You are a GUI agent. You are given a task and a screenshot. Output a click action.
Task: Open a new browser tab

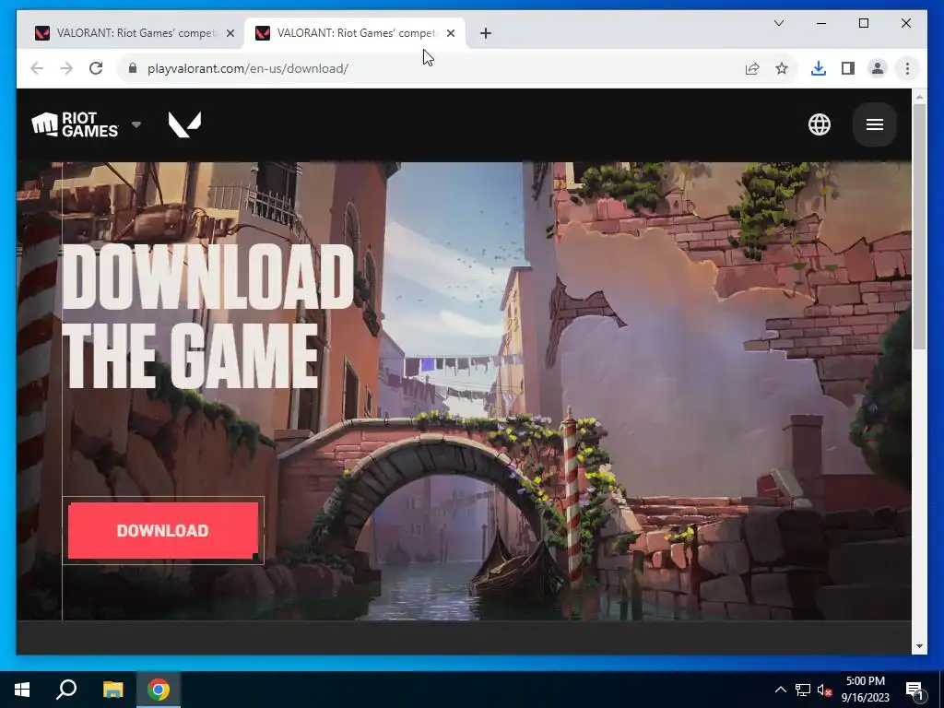[x=486, y=33]
